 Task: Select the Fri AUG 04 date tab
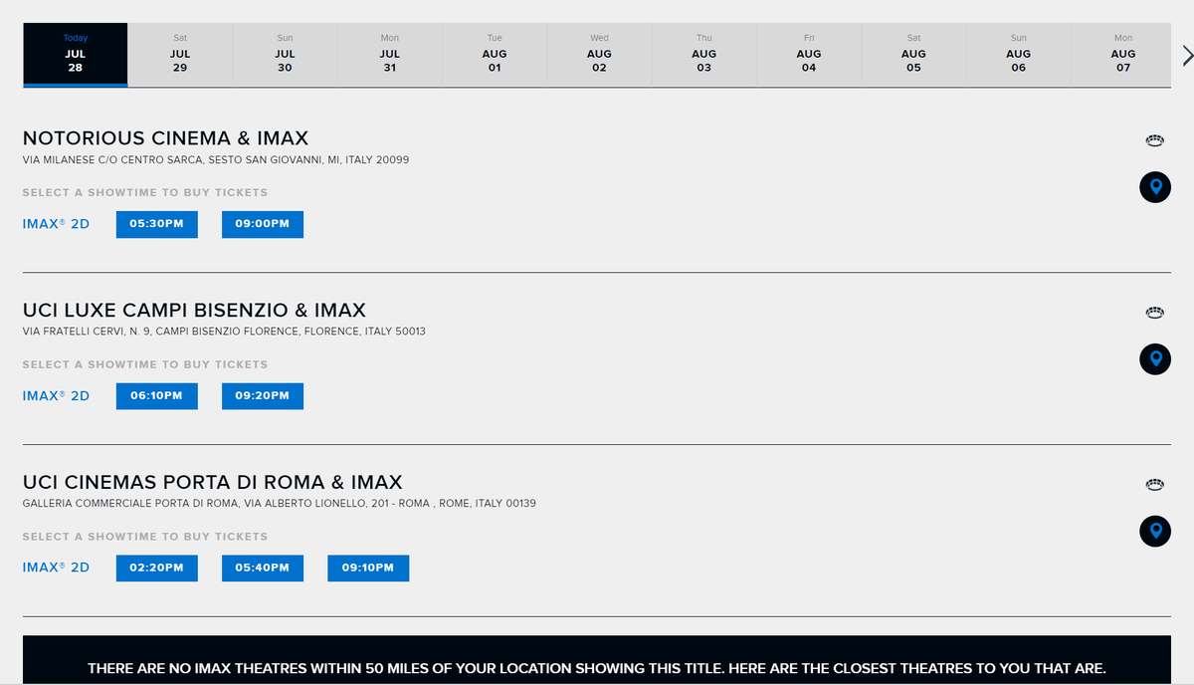tap(809, 55)
